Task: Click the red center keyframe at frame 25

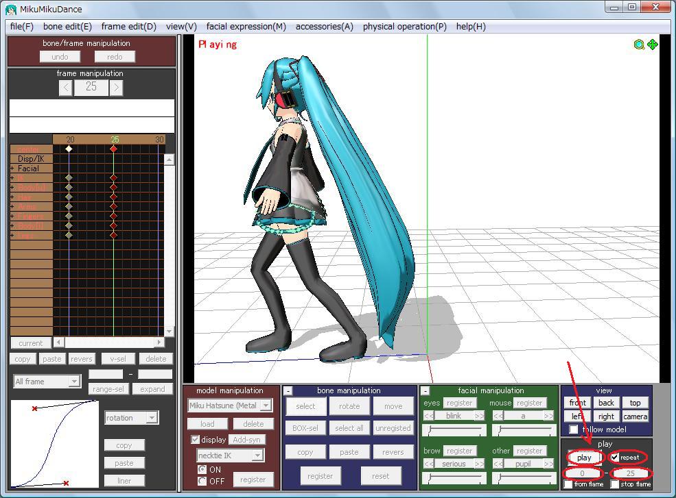Action: pyautogui.click(x=113, y=149)
